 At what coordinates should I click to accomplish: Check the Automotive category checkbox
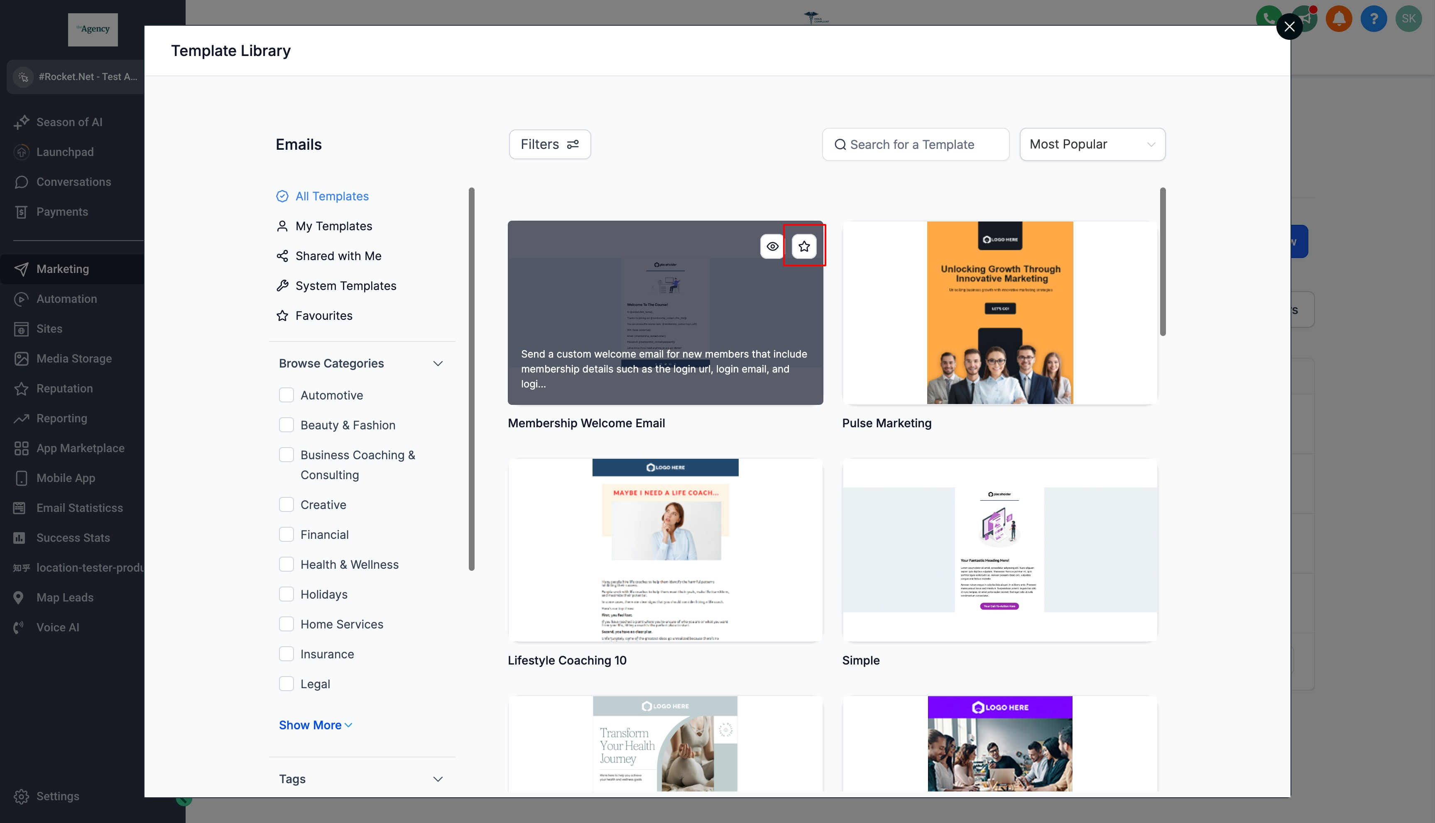click(x=286, y=395)
